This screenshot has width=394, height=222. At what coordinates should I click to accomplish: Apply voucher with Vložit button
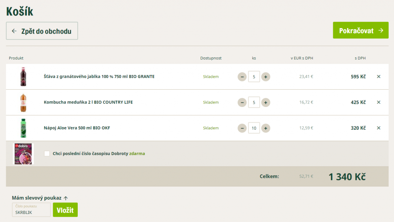point(65,210)
